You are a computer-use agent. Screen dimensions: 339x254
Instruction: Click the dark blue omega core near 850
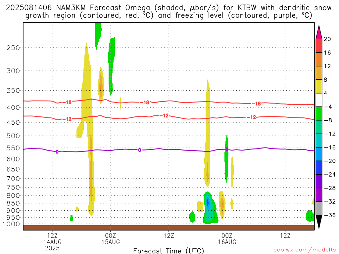tap(208, 203)
